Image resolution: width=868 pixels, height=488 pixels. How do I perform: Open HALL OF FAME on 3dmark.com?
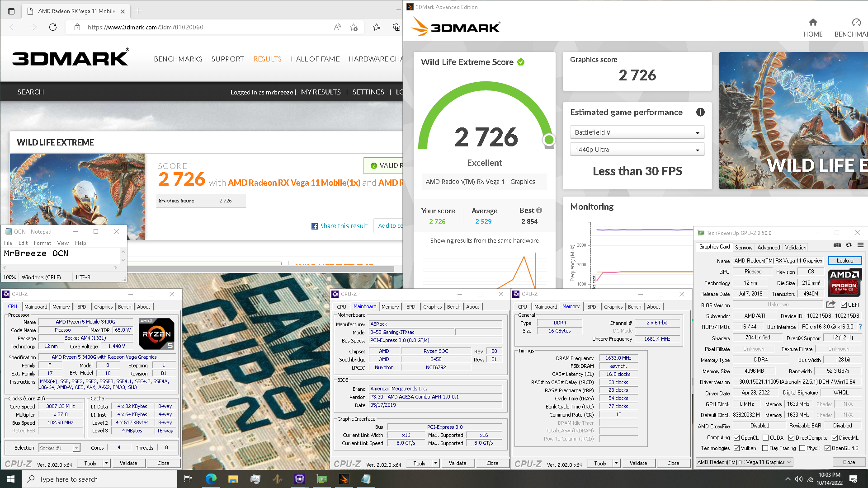click(x=315, y=59)
